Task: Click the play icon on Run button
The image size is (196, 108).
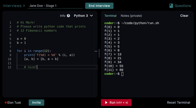Action: pos(106,103)
